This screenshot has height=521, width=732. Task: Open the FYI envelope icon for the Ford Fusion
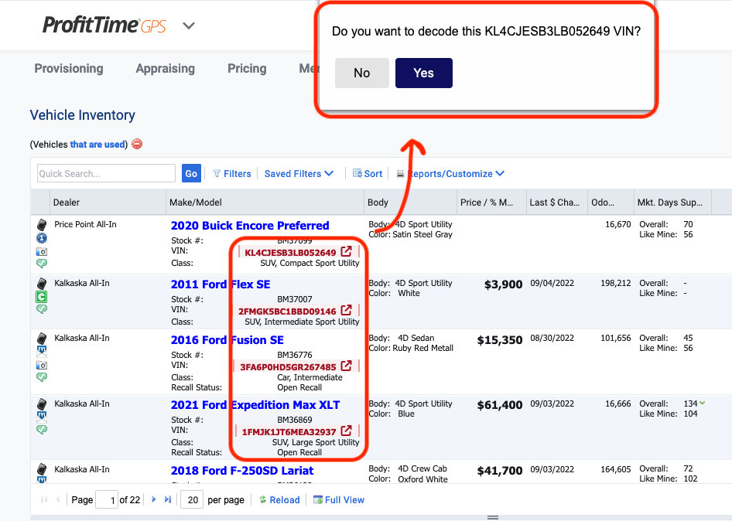(42, 352)
